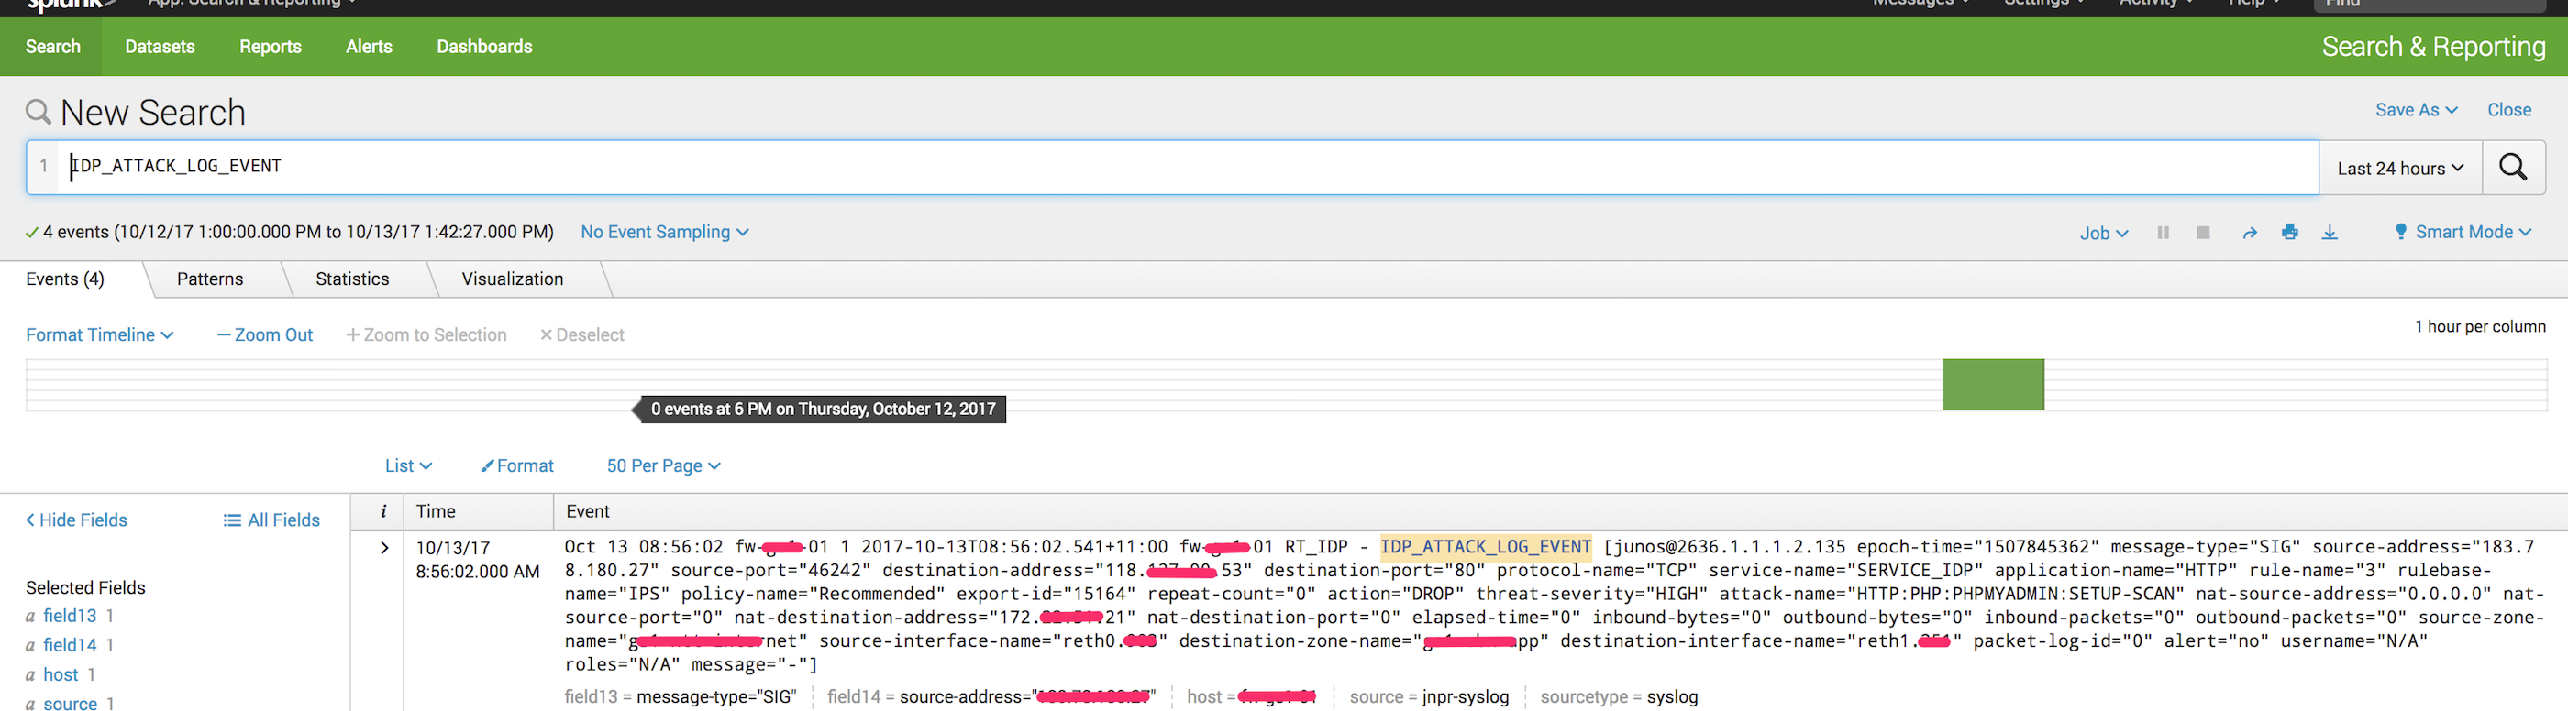Click the Time column header
The image size is (2568, 711).
(x=436, y=511)
